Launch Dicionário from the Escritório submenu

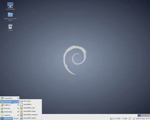click(31, 101)
